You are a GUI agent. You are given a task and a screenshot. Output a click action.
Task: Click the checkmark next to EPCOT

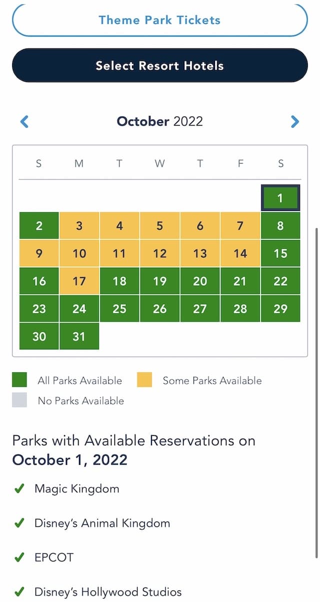pos(19,558)
